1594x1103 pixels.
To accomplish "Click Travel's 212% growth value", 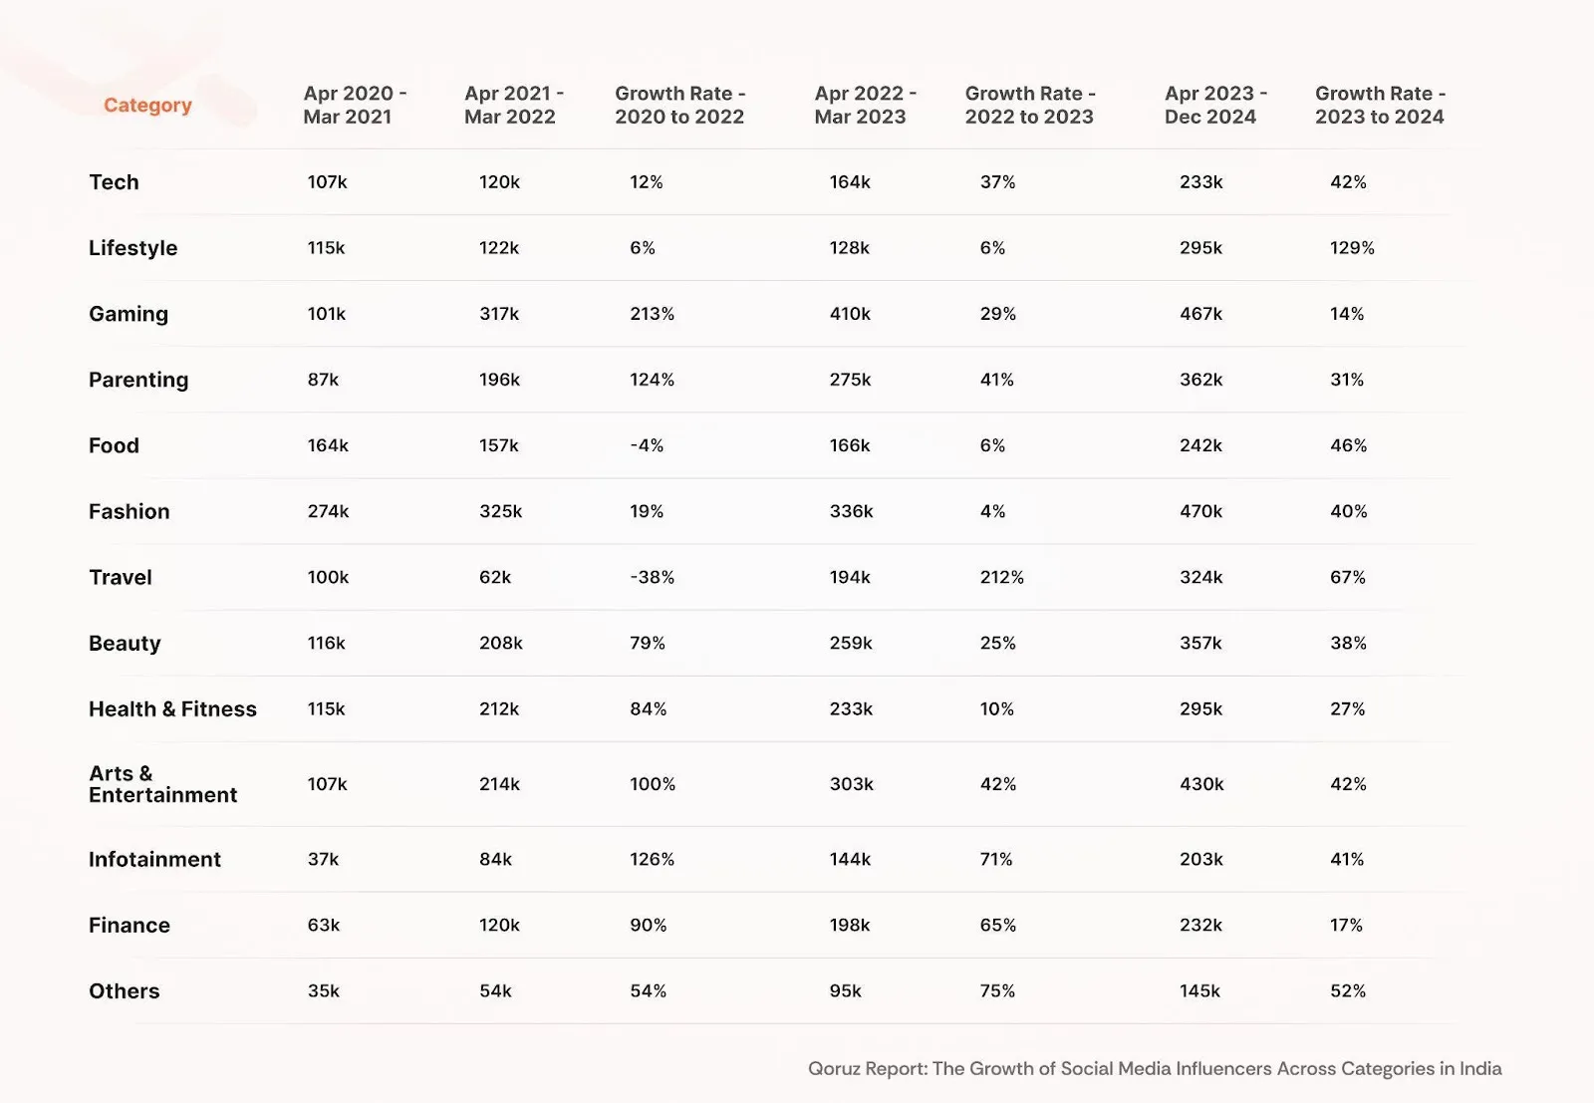I will pyautogui.click(x=1001, y=577).
